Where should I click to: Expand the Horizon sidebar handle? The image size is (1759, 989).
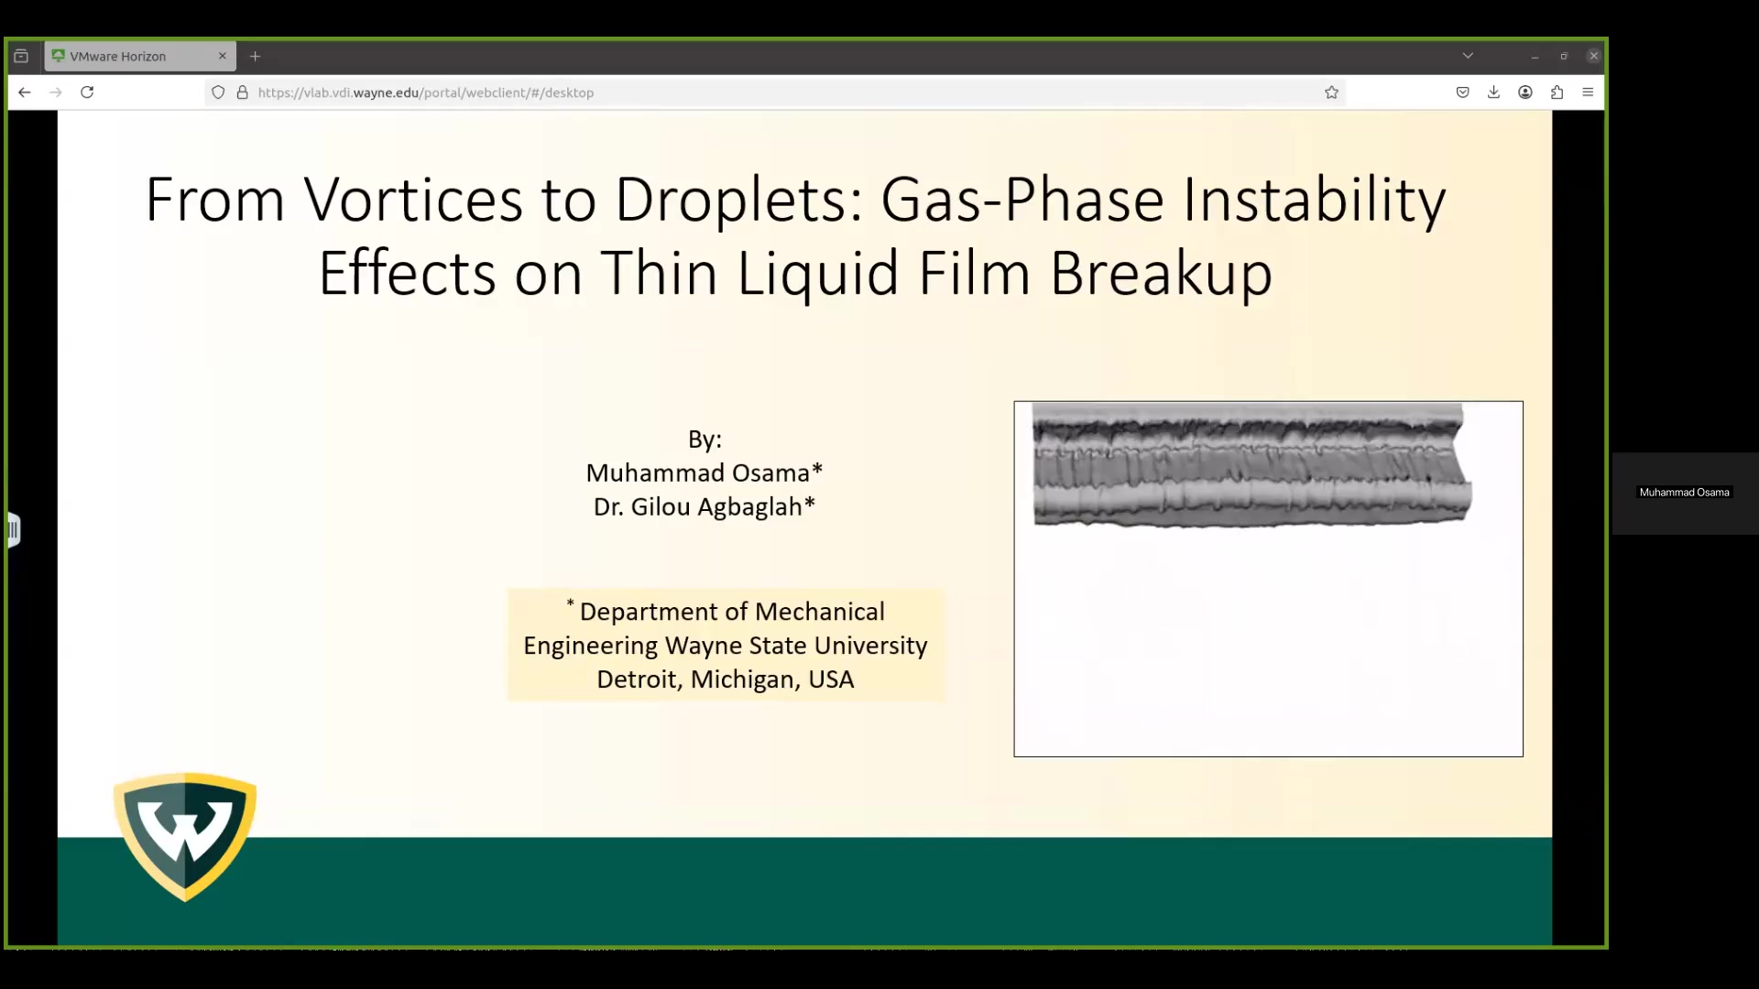(13, 530)
